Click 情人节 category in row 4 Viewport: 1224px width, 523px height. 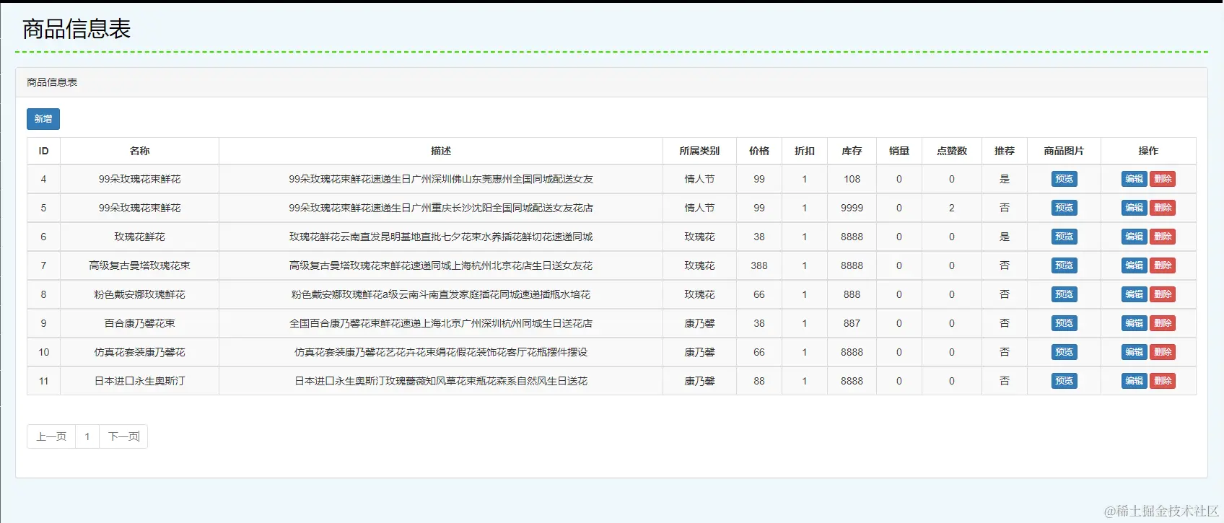click(699, 179)
